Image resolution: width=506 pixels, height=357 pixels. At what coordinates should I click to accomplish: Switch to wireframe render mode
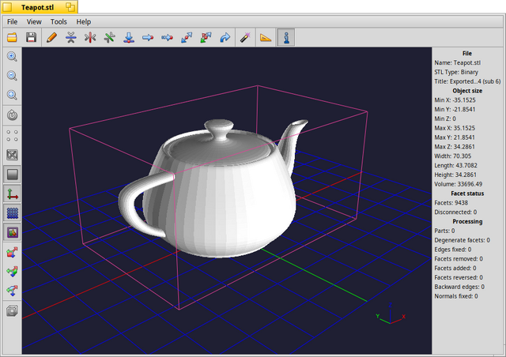(x=13, y=155)
